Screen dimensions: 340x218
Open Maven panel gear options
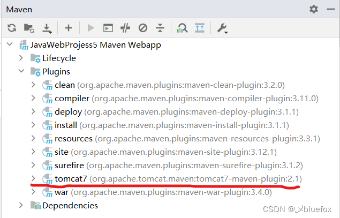point(314,9)
